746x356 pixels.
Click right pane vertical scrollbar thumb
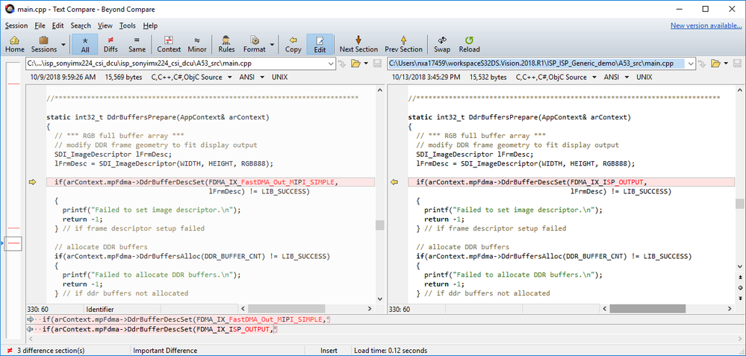(740, 204)
